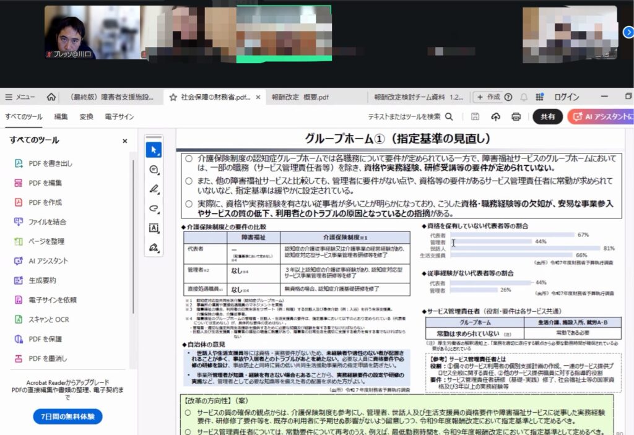Viewport: 634px width, 435px height.
Task: Select the arrow selection tool
Action: click(154, 149)
